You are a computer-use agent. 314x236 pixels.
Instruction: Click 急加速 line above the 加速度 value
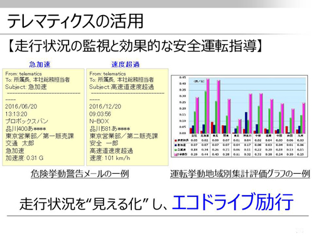(x=14, y=150)
